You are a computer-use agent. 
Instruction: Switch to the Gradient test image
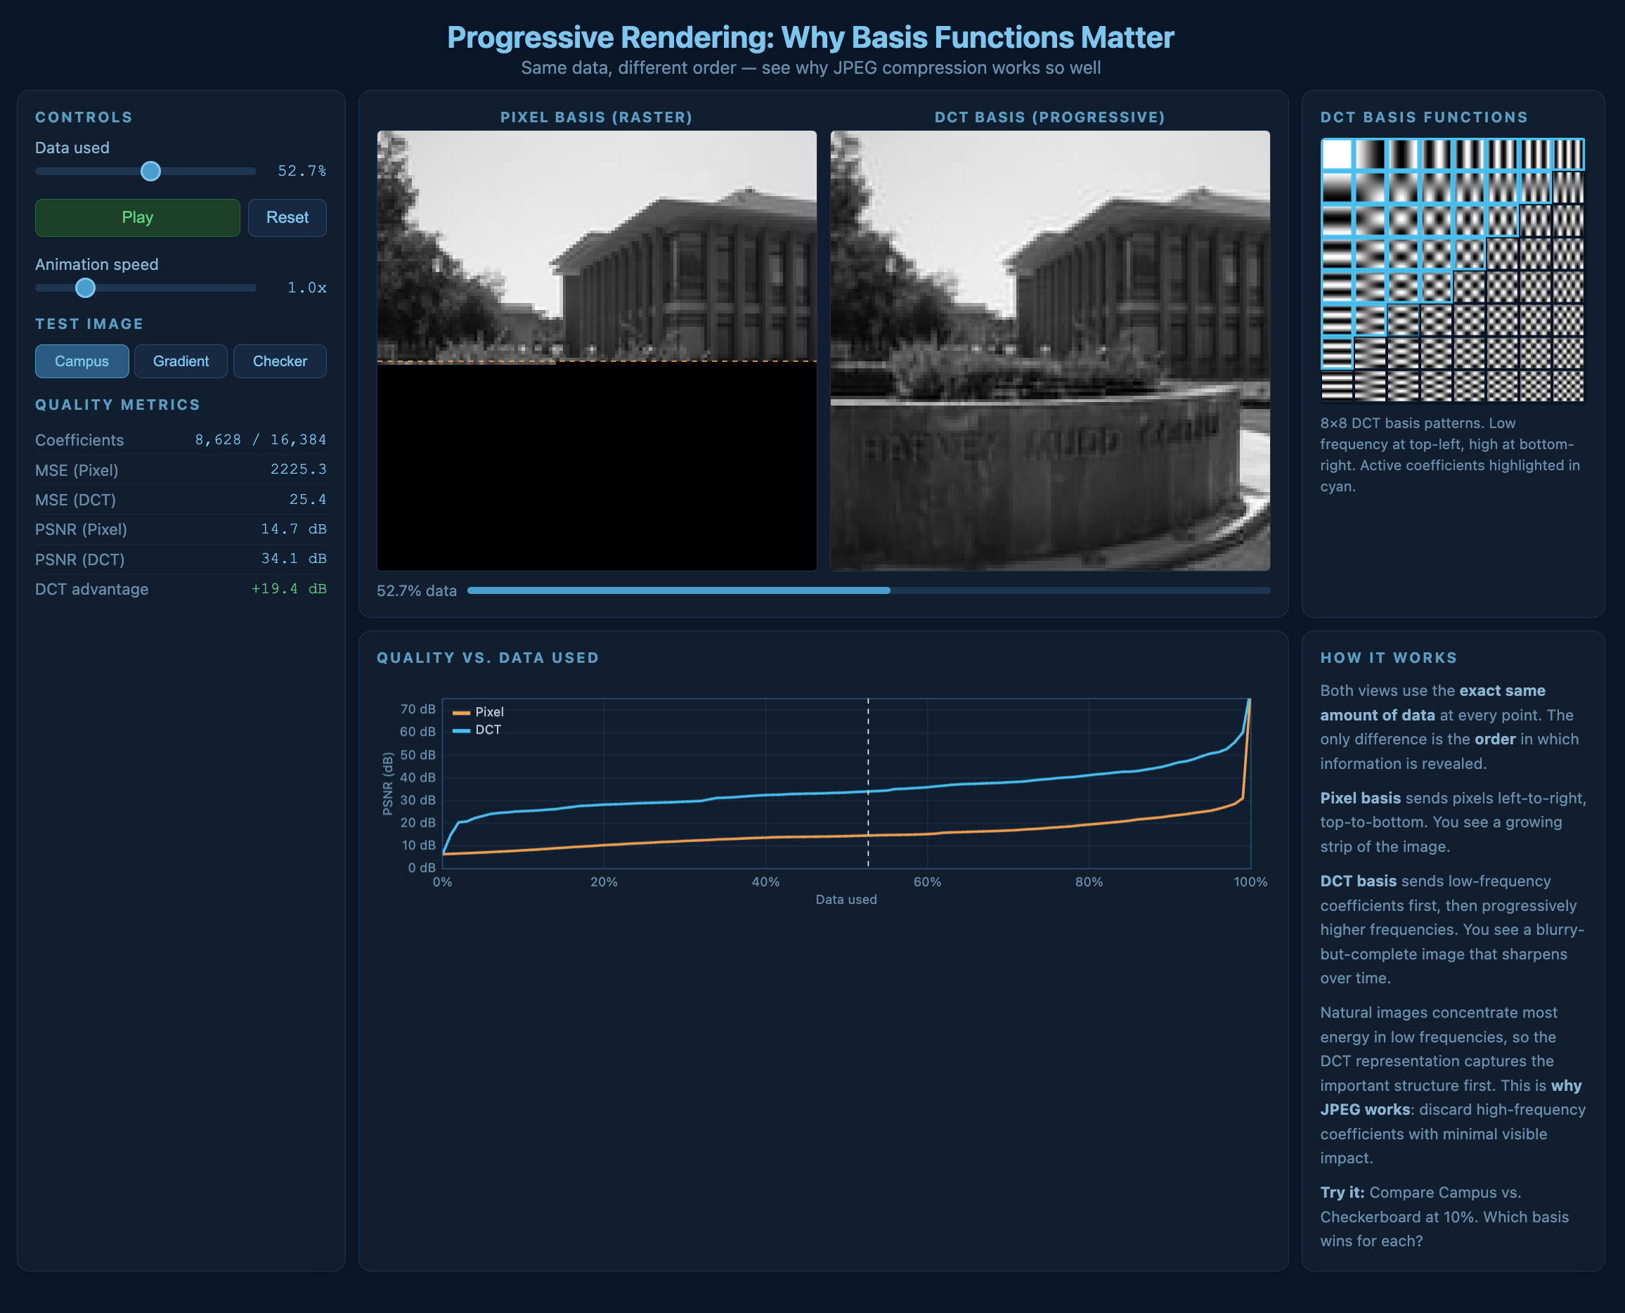(x=181, y=361)
